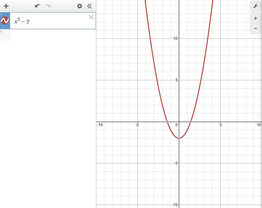Select the right x-intercept point on curve
The width and height of the screenshot is (262, 208).
(191, 122)
